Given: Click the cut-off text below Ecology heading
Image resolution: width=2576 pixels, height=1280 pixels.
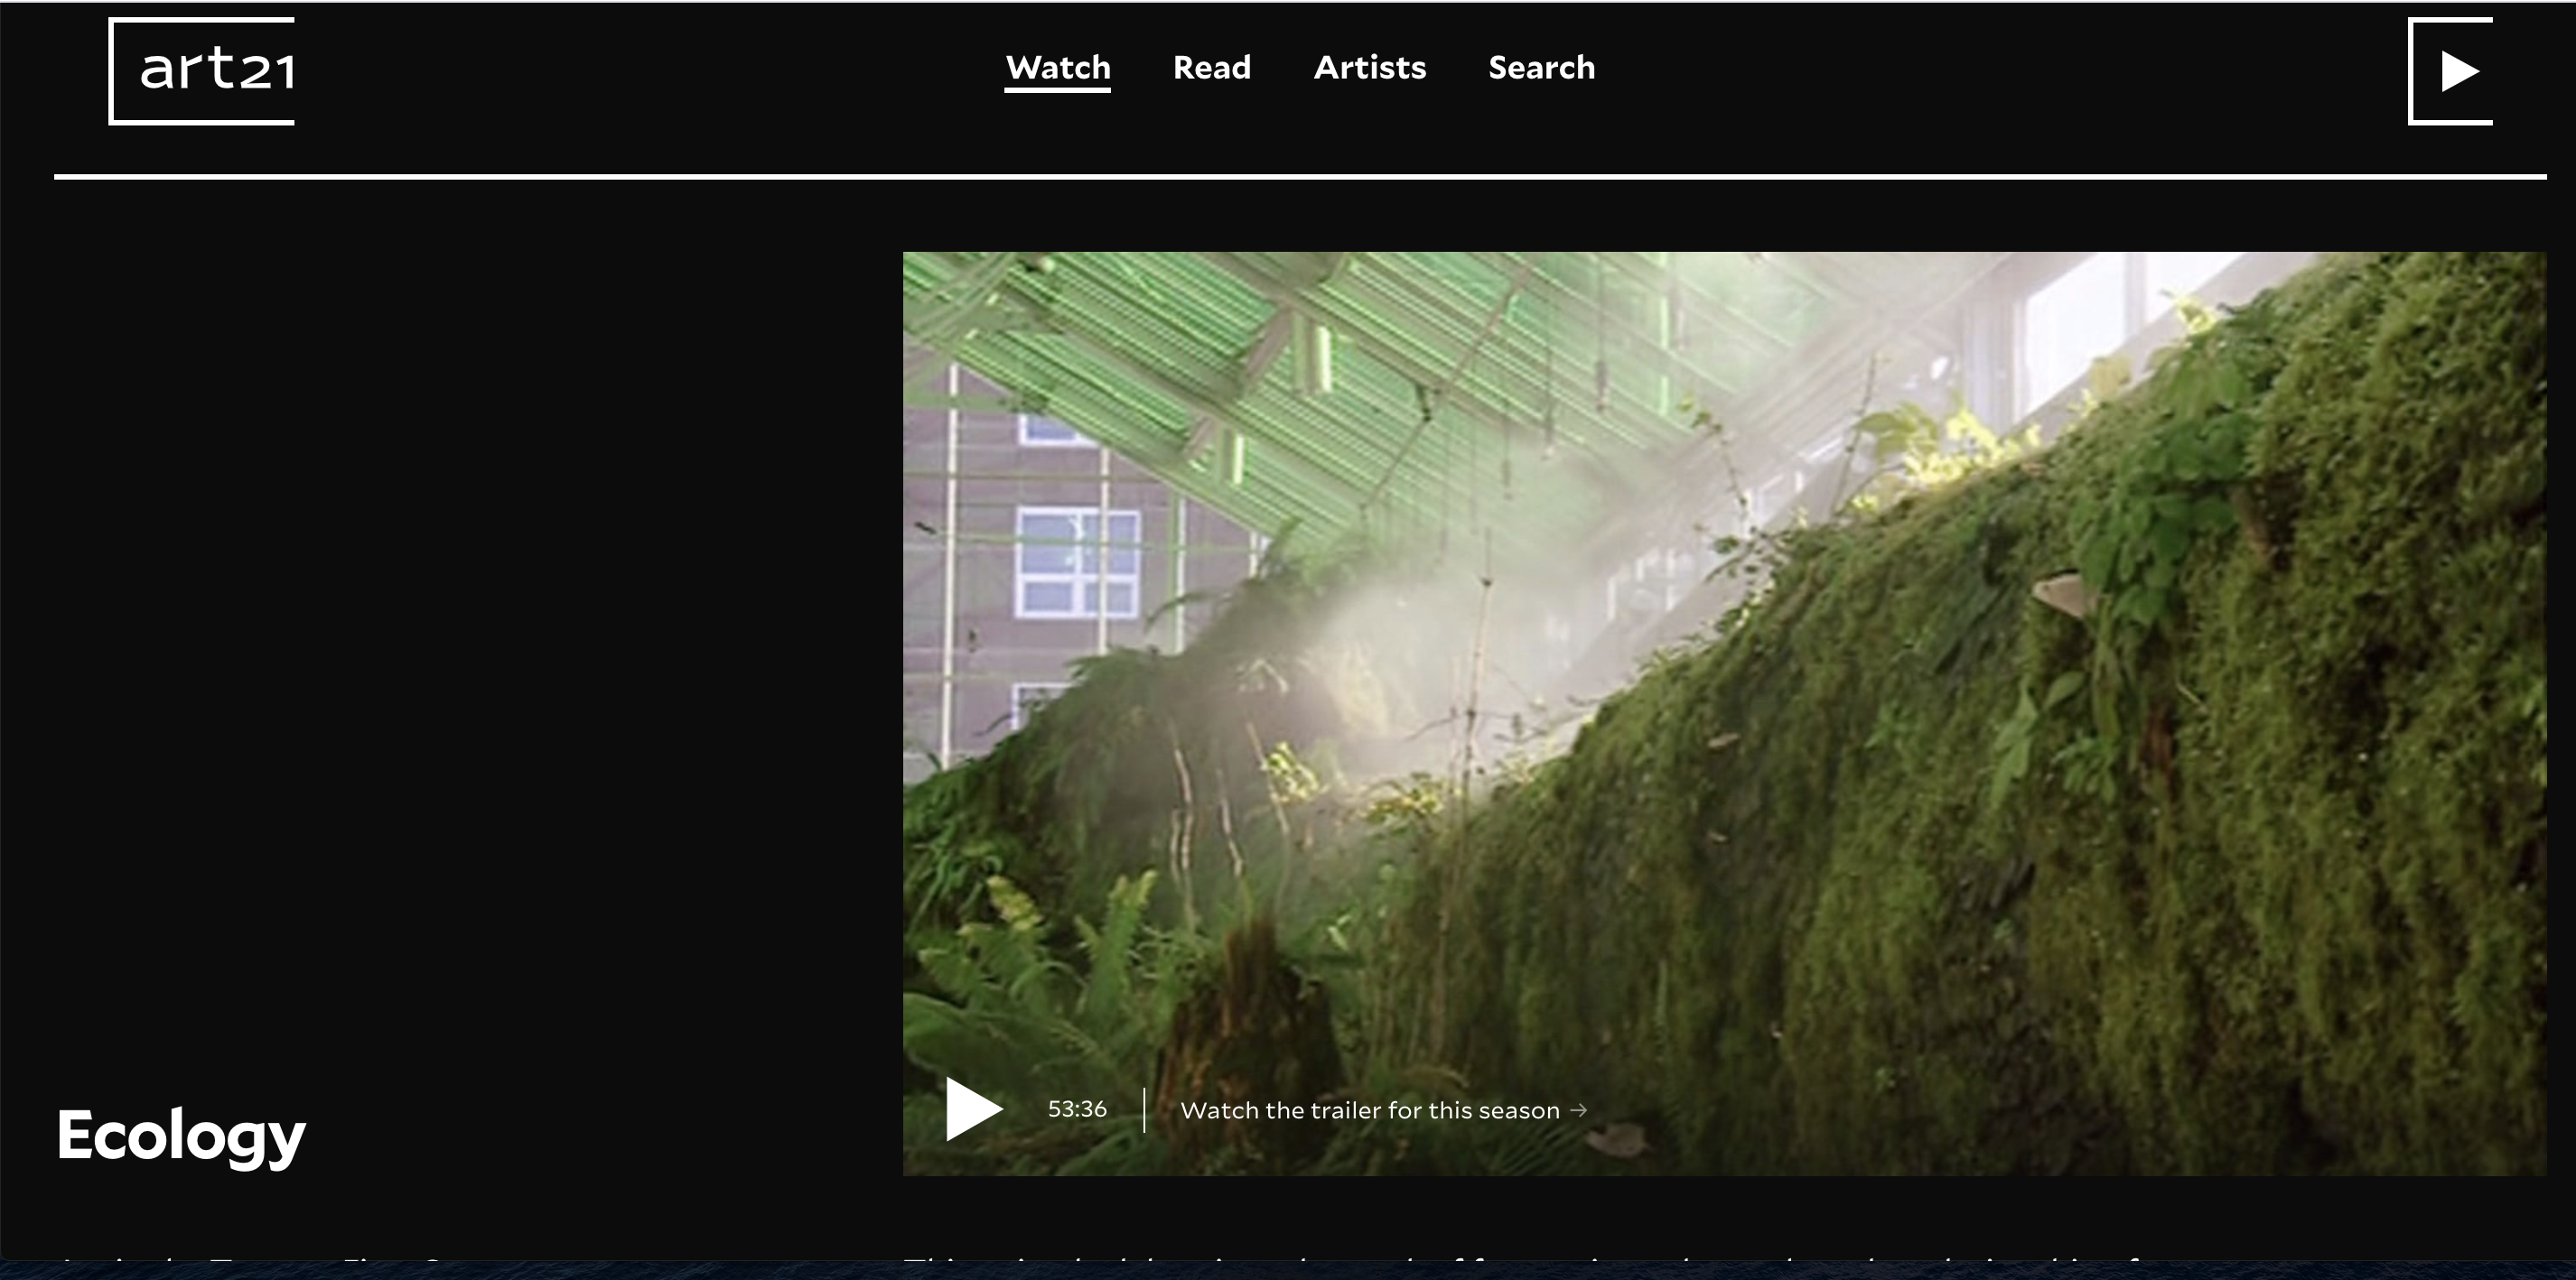Looking at the screenshot, I should (x=250, y=1258).
